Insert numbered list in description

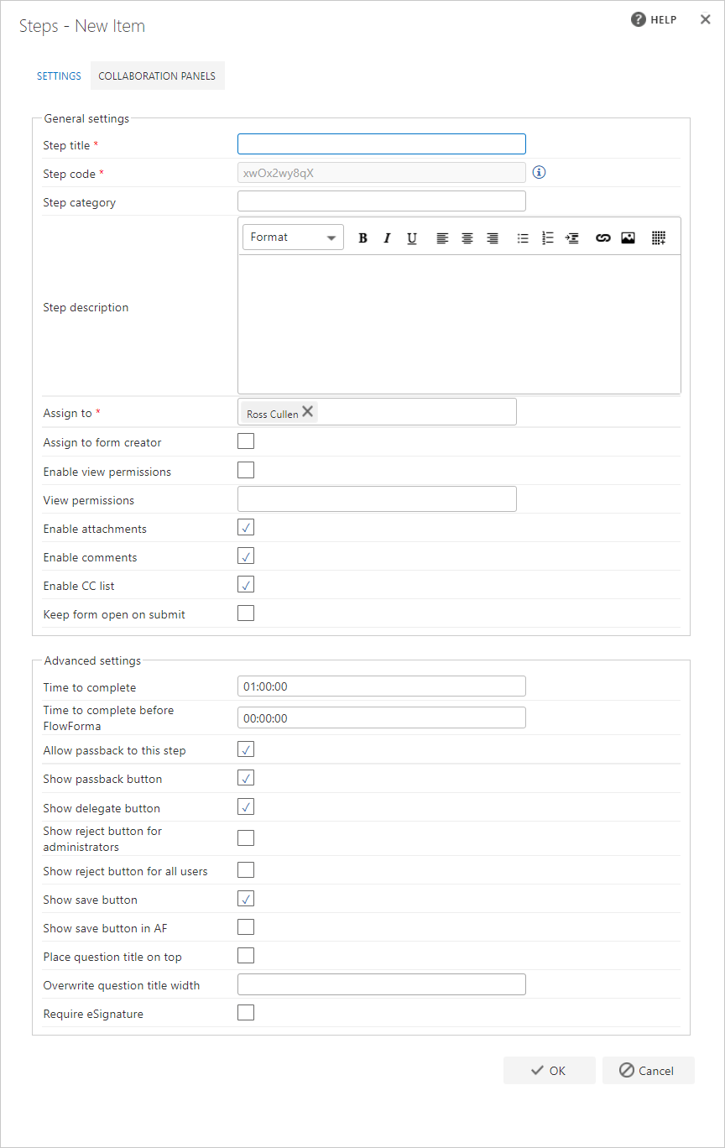(548, 237)
